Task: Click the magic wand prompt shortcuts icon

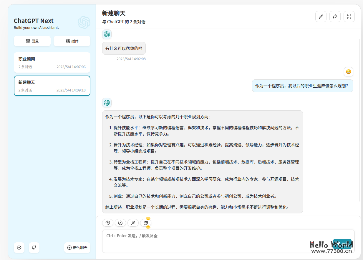Action: [133, 223]
